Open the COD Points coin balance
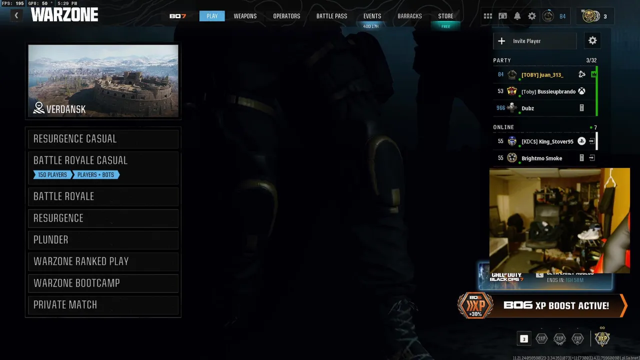640x360 pixels. 594,16
